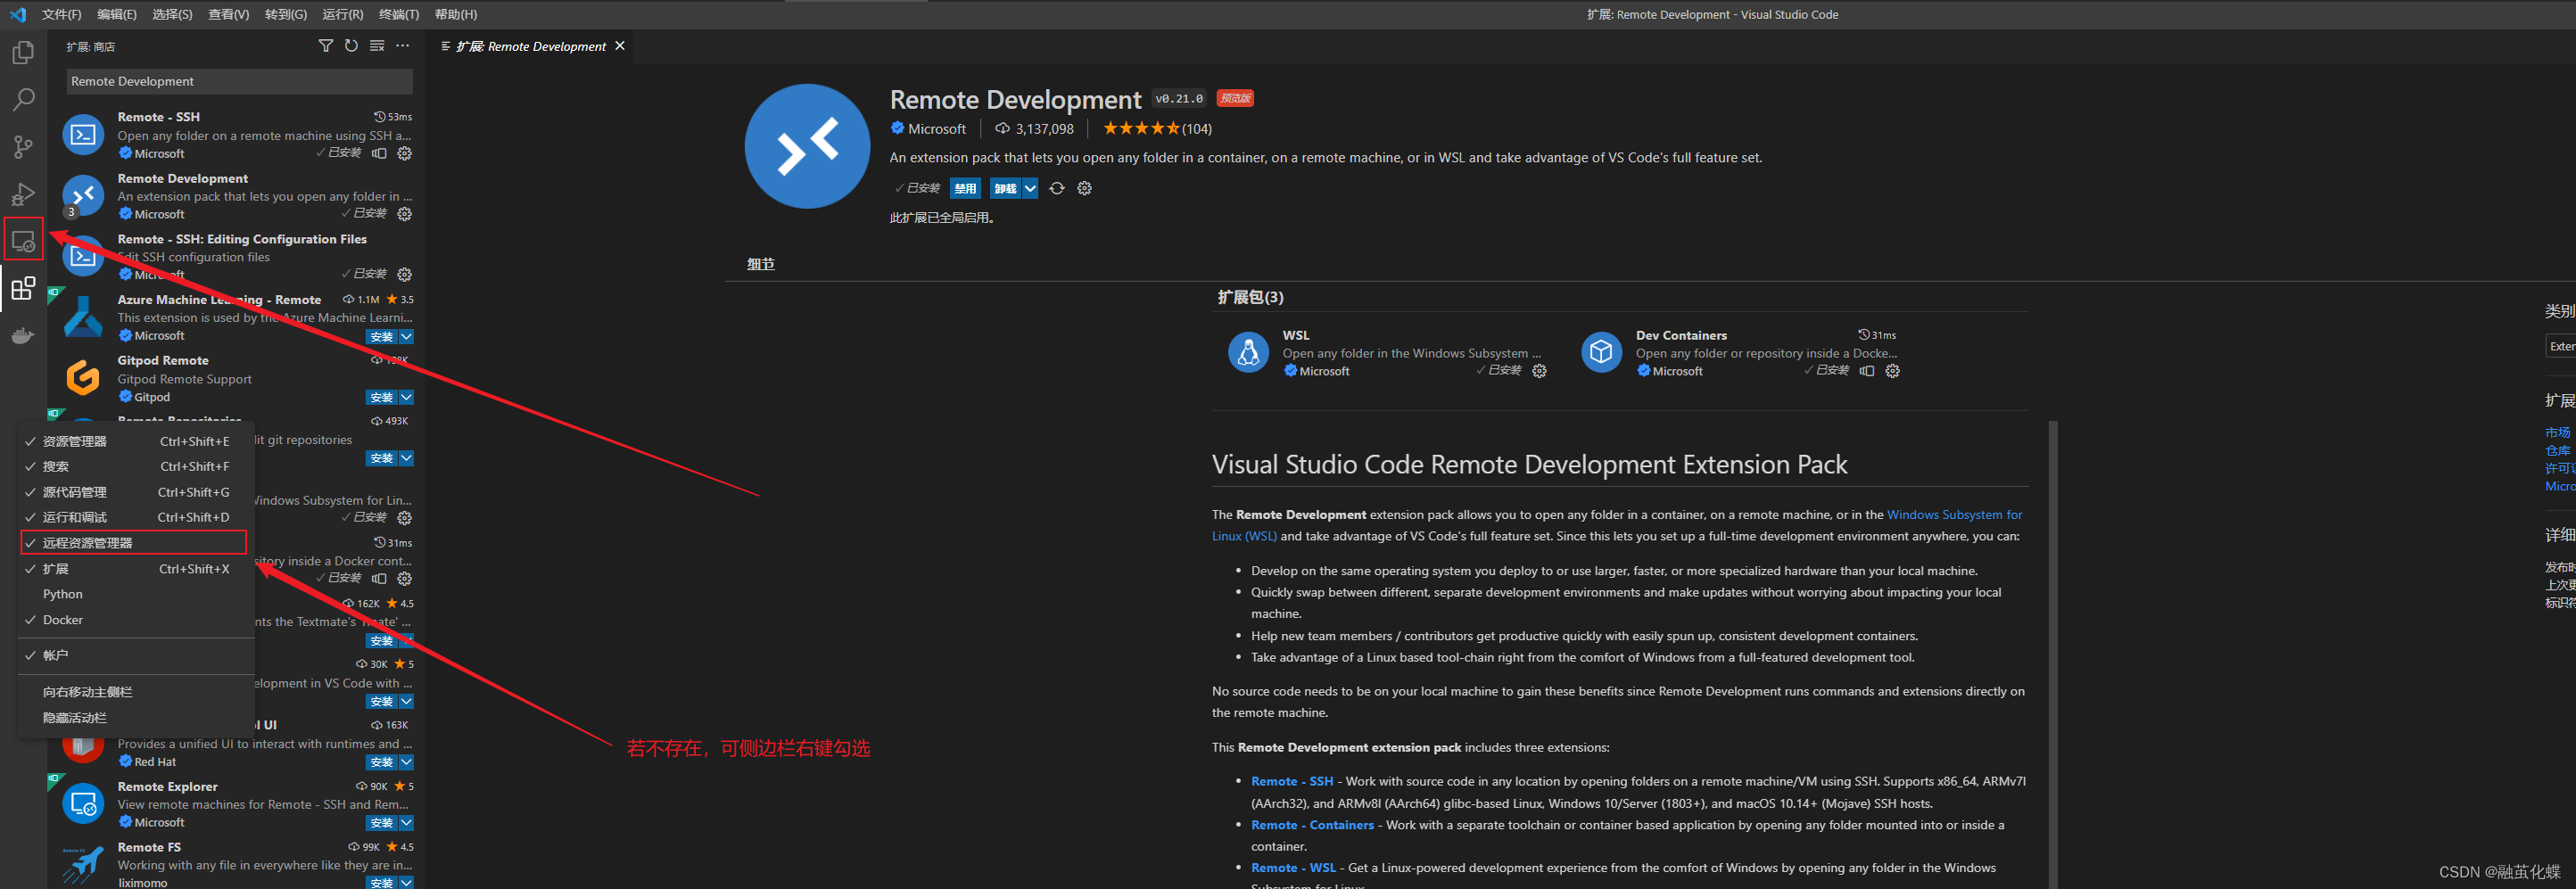This screenshot has height=889, width=2576.
Task: Open the Remote - SSH readme link
Action: [1292, 781]
